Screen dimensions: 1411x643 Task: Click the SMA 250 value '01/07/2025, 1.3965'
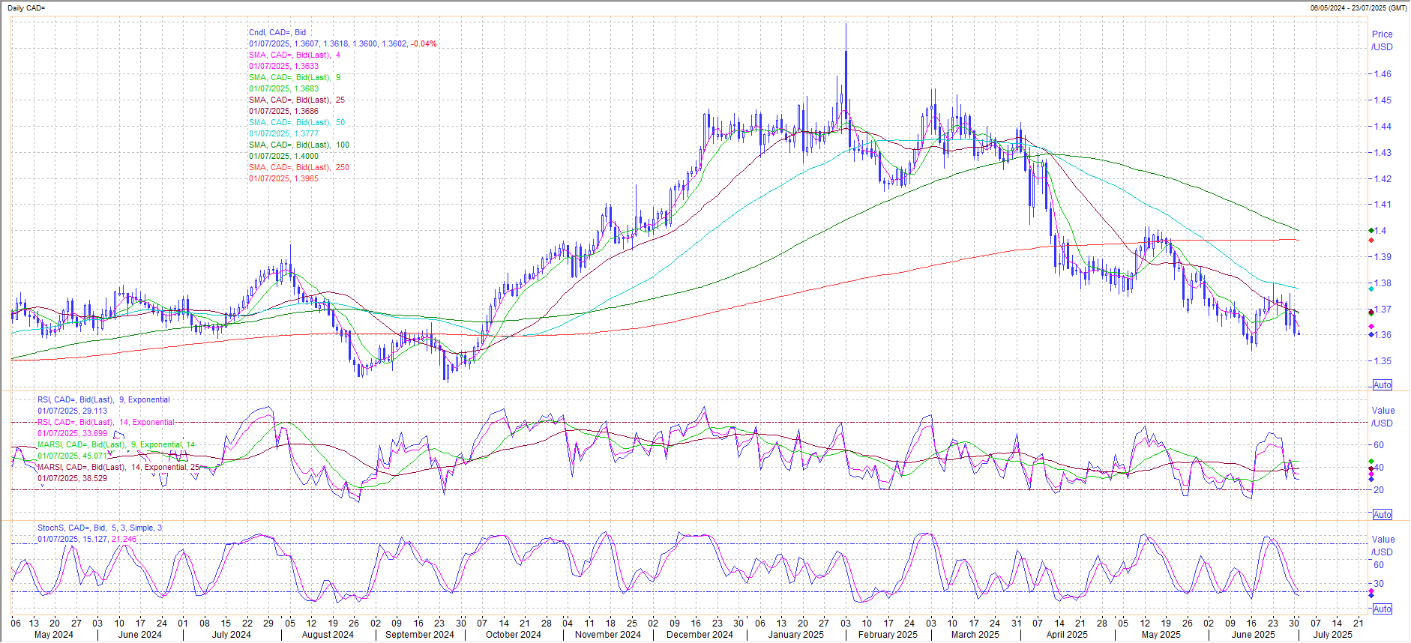[283, 178]
